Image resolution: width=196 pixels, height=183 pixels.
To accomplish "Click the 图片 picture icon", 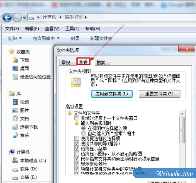I will coord(16,111).
